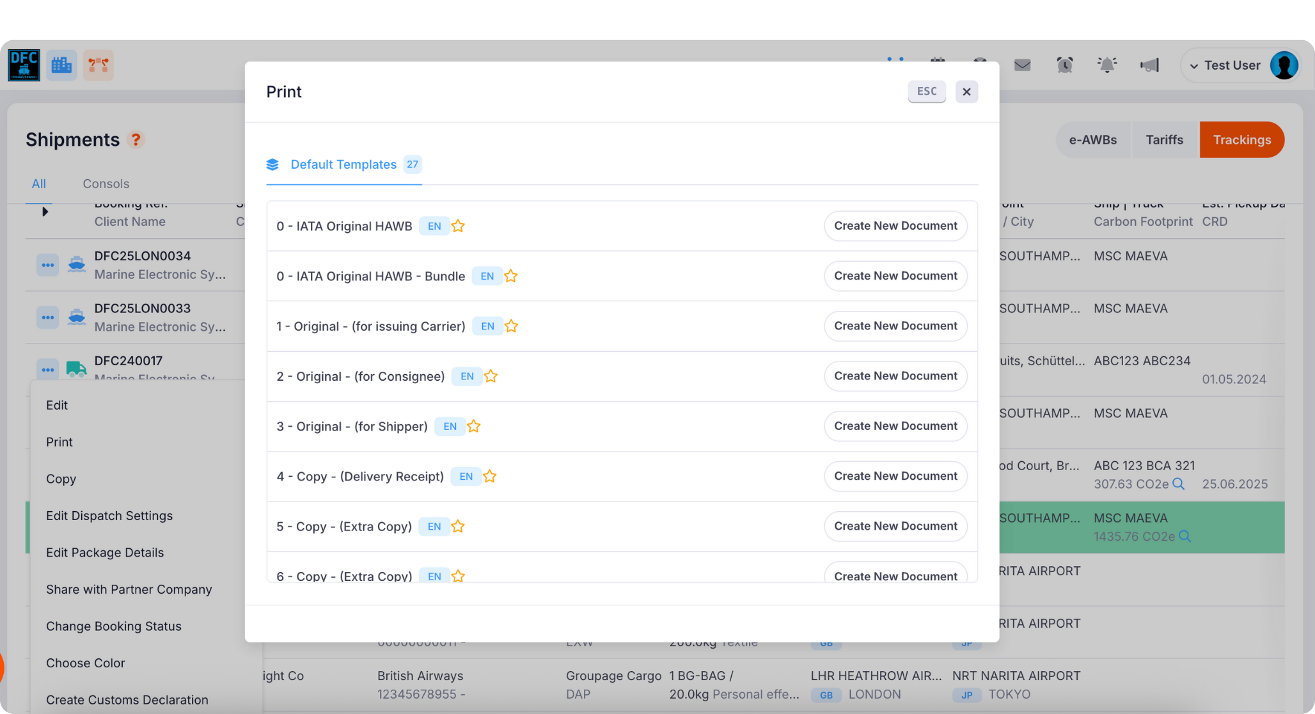The width and height of the screenshot is (1315, 714).
Task: Click the alarm clock reminders icon
Action: pyautogui.click(x=1064, y=65)
